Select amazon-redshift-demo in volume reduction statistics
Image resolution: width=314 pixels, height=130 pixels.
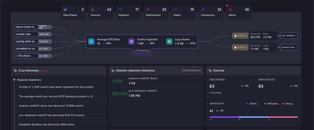click(x=143, y=78)
